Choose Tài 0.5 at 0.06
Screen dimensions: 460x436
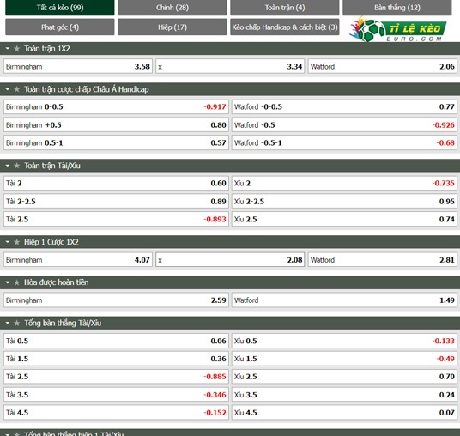116,341
